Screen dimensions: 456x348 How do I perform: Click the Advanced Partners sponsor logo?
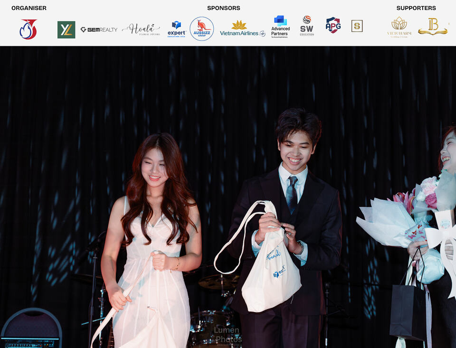[x=280, y=27]
